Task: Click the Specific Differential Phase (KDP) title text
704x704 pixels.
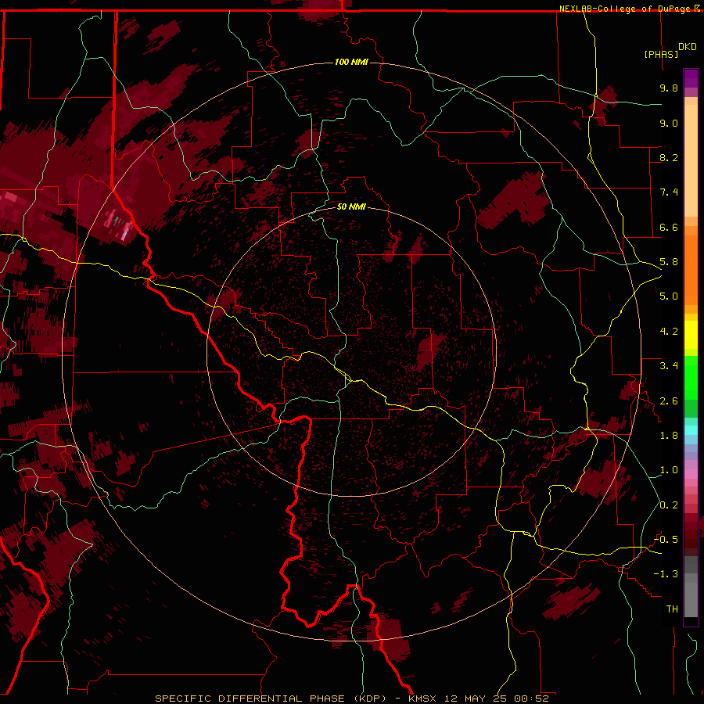Action: 271,699
